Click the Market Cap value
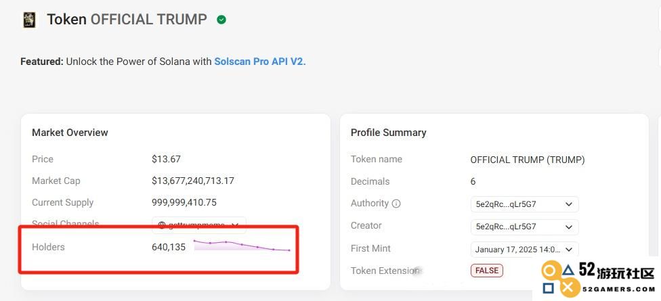Screen dimensions: 661x301 point(193,181)
